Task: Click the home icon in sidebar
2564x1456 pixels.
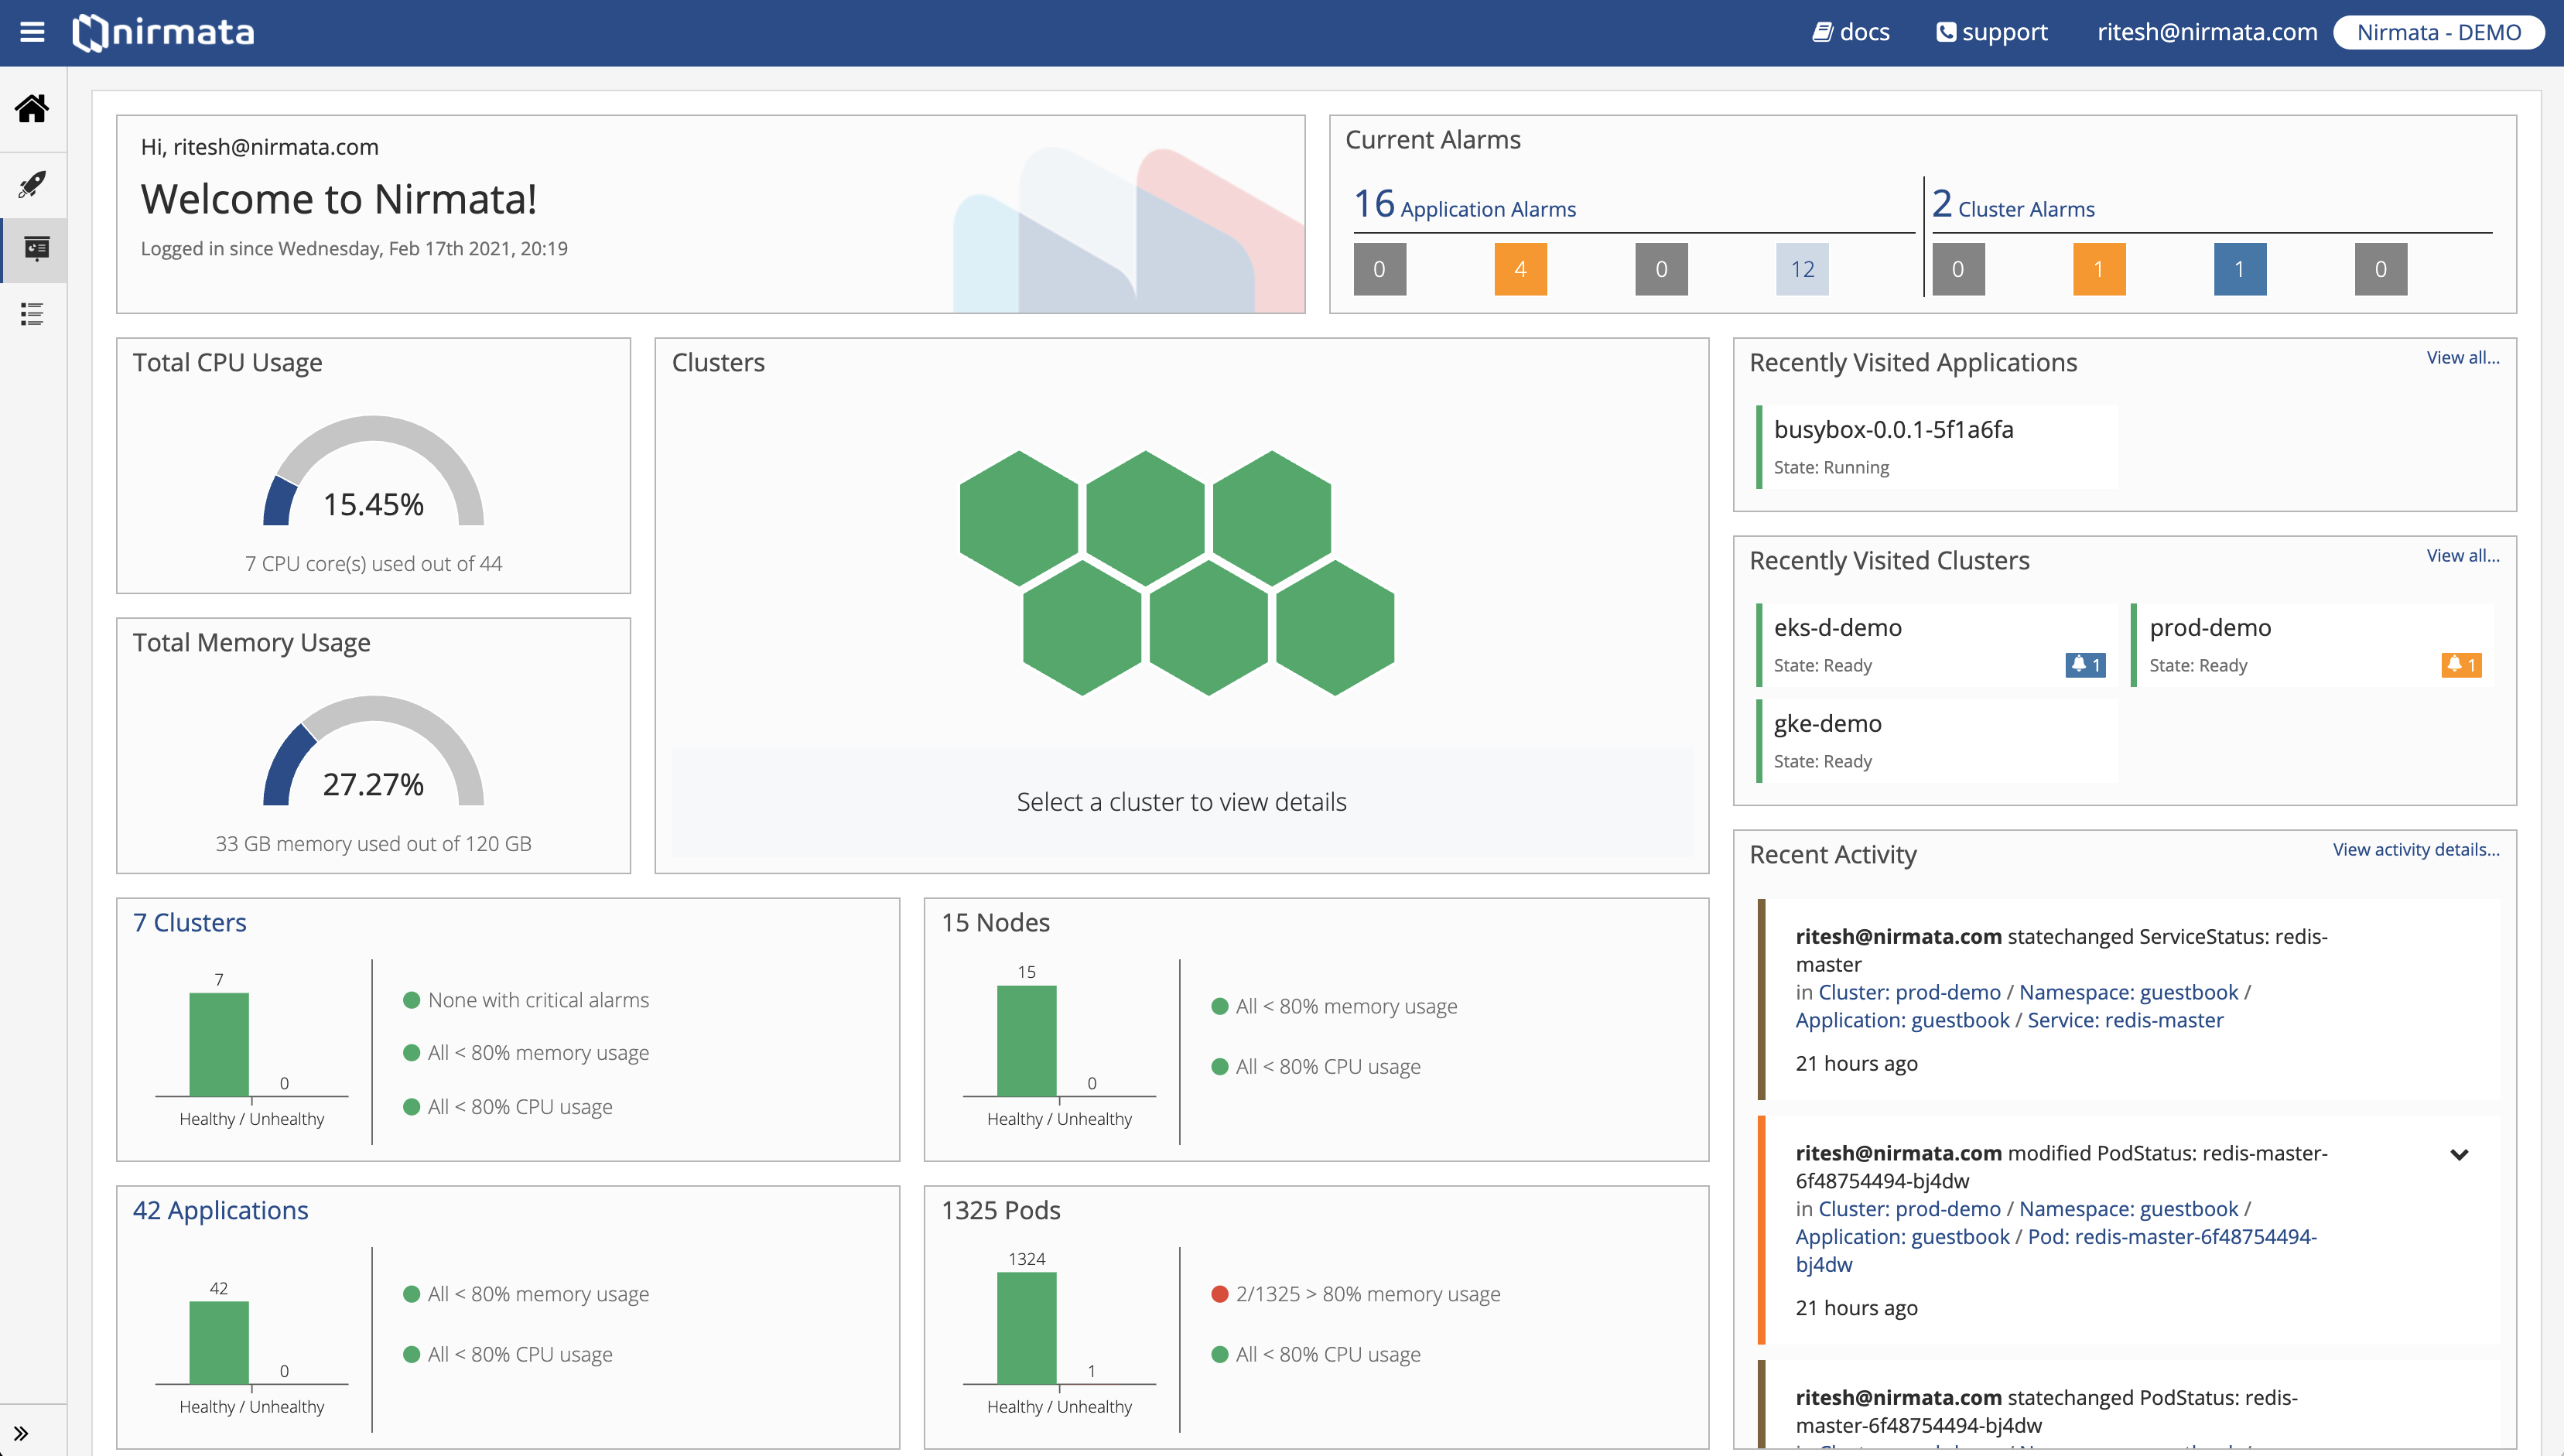Action: [32, 108]
